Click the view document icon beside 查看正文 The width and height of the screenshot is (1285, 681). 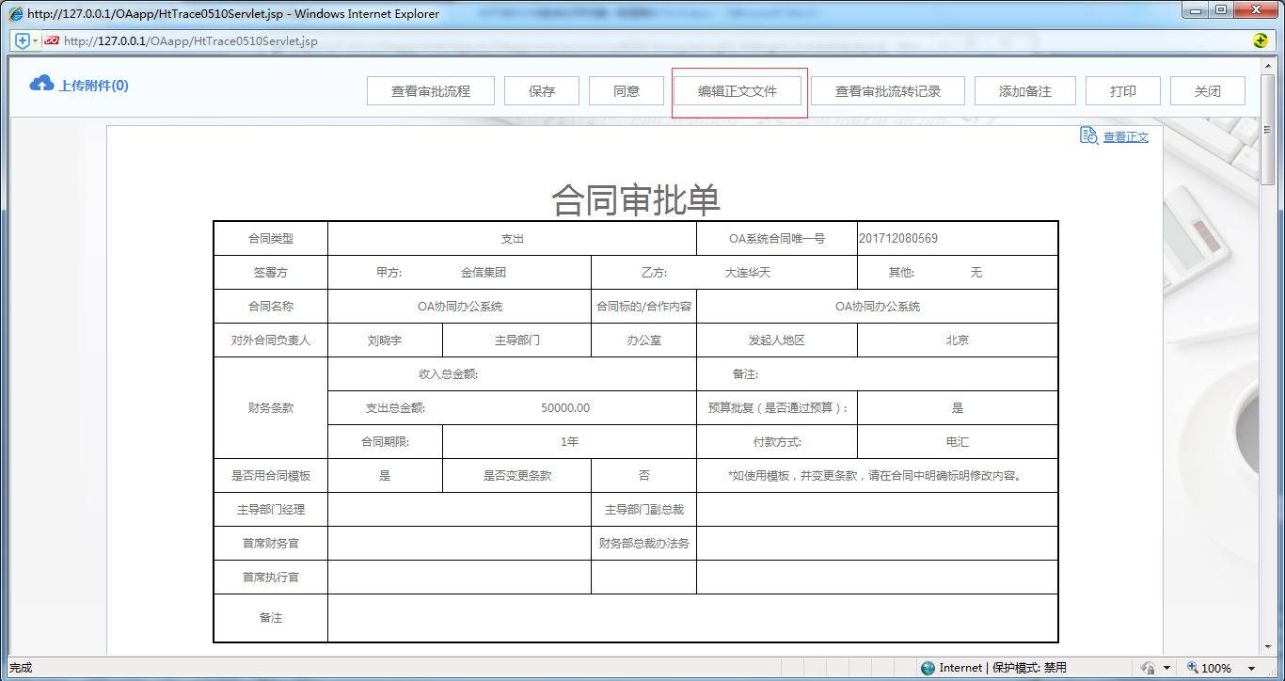pyautogui.click(x=1087, y=136)
